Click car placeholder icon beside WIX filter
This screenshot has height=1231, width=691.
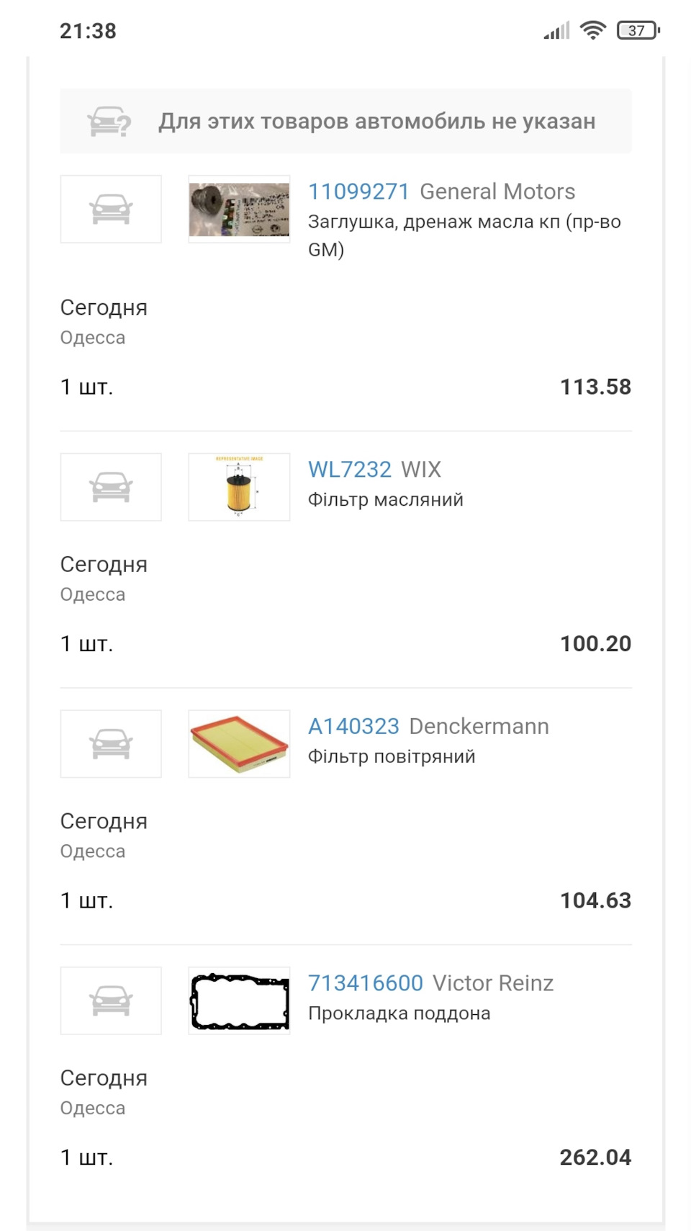pos(111,487)
